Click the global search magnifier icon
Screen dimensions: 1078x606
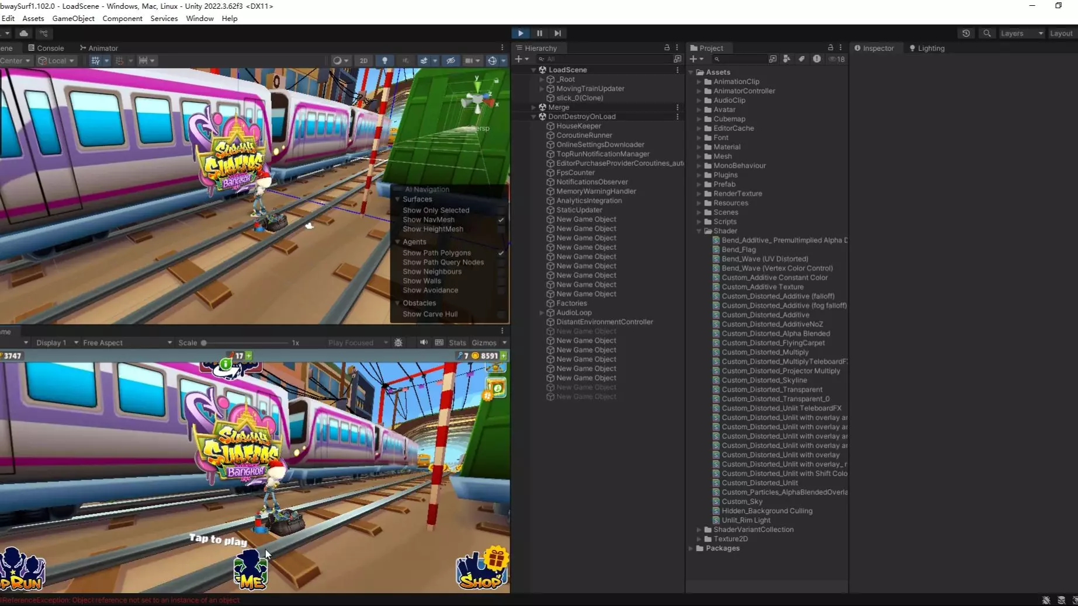pyautogui.click(x=987, y=33)
